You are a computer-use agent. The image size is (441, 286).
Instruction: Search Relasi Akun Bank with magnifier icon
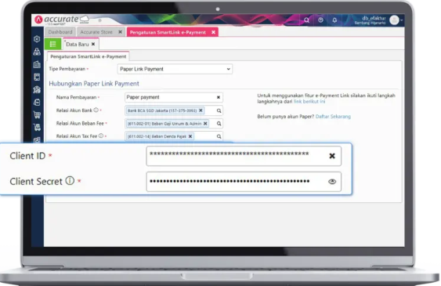click(x=219, y=110)
